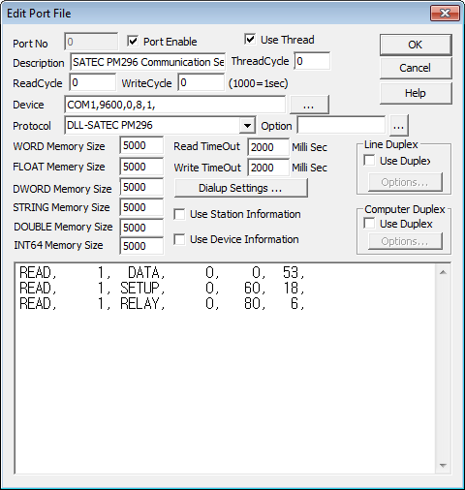Screen dimensions: 465x490
Task: Click the browse button next to Option field
Action: point(399,126)
